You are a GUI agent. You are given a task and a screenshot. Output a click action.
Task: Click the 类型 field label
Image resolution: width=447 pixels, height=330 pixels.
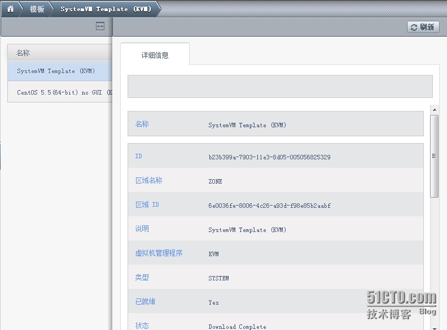[142, 277]
